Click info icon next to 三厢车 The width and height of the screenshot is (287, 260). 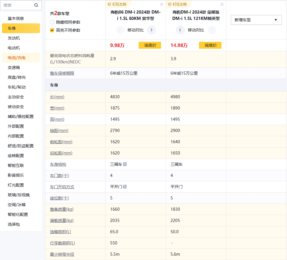point(125,164)
